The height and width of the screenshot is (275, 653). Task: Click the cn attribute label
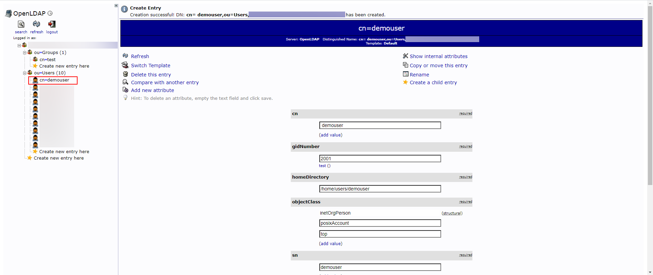[x=295, y=114]
